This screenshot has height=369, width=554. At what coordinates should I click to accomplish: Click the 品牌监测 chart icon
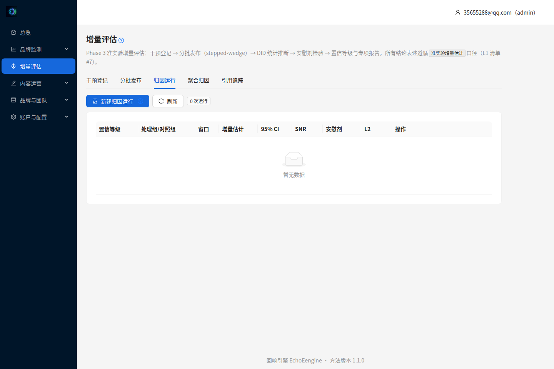(x=13, y=50)
